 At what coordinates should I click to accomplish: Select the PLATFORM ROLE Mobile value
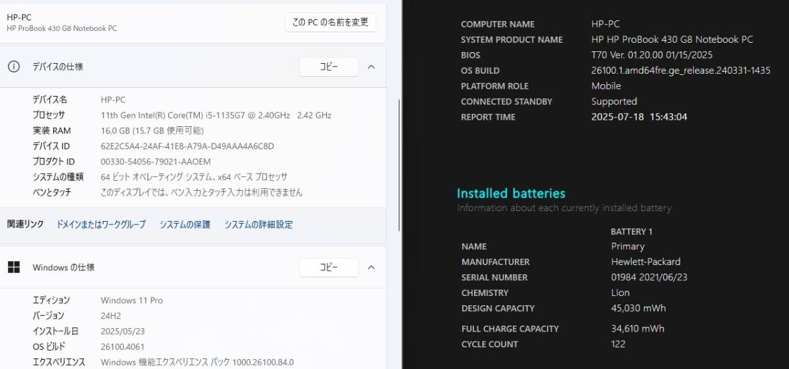click(606, 86)
